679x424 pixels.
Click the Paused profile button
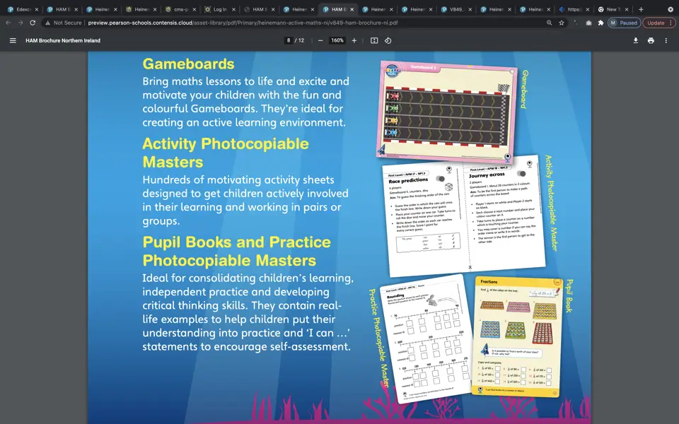tap(625, 23)
